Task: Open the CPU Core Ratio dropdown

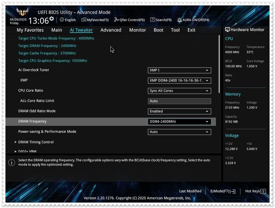Action: pos(180,91)
